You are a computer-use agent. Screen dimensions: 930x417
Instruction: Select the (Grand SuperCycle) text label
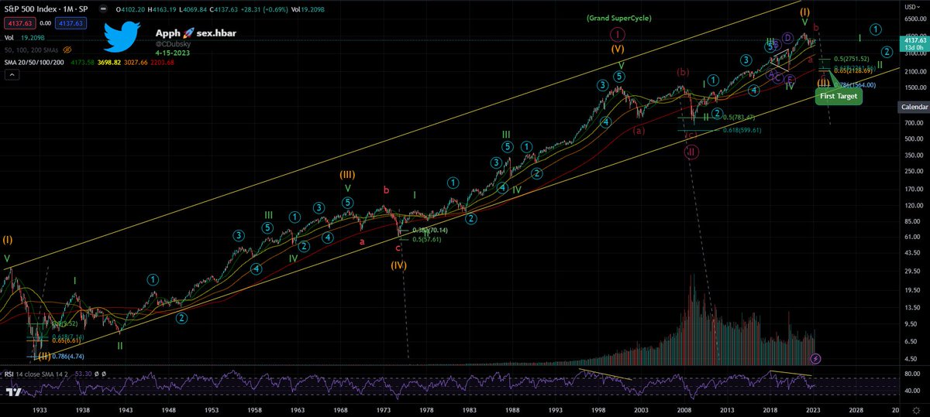coord(618,18)
